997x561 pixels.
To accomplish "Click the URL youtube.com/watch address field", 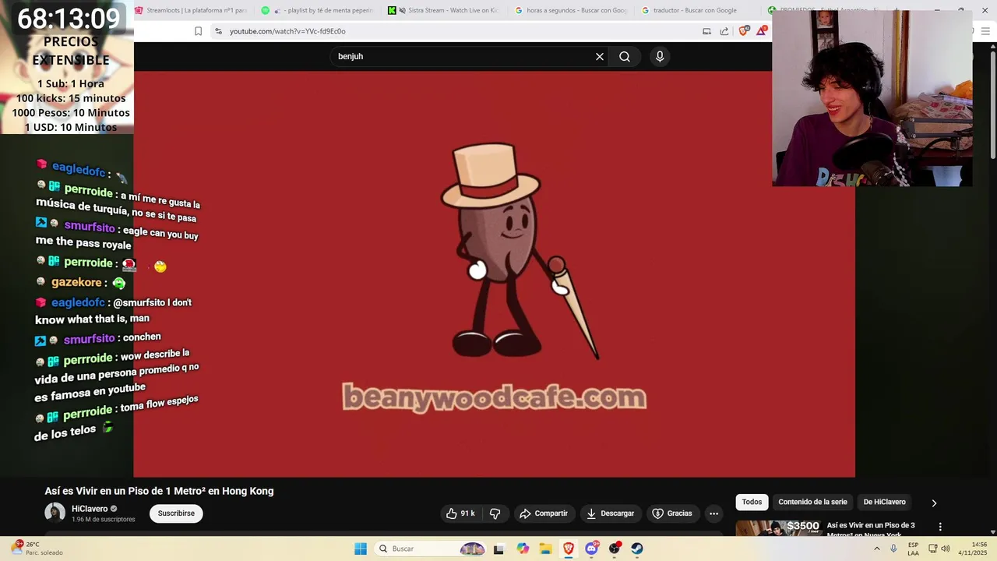I will pos(287,31).
